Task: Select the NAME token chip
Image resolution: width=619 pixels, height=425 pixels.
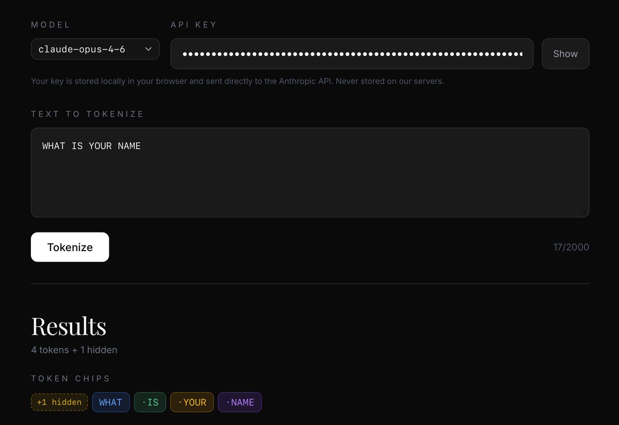Action: point(240,402)
